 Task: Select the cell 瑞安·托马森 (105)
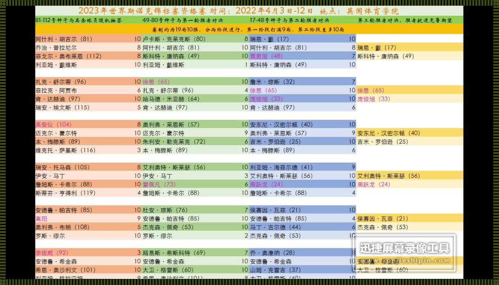coord(62,168)
